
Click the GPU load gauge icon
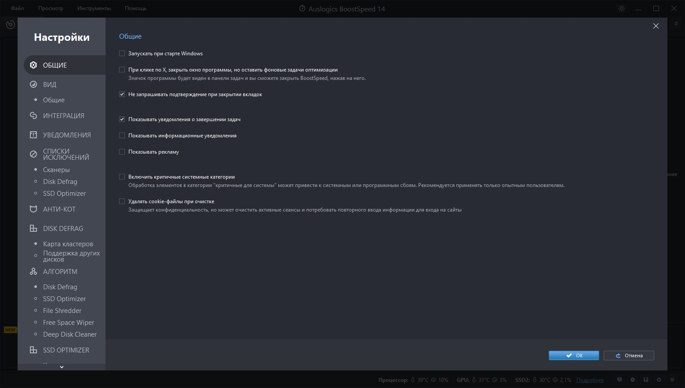point(495,380)
